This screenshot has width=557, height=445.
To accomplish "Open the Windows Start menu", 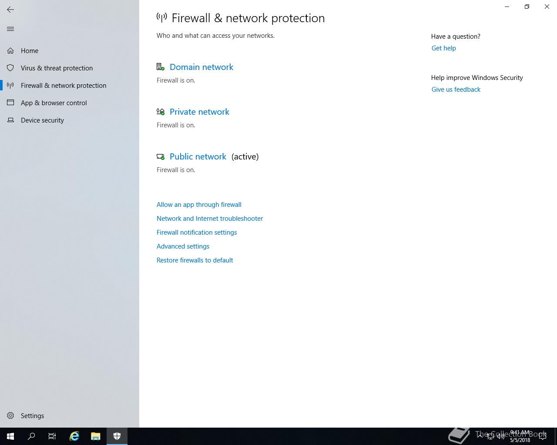I will pos(10,436).
